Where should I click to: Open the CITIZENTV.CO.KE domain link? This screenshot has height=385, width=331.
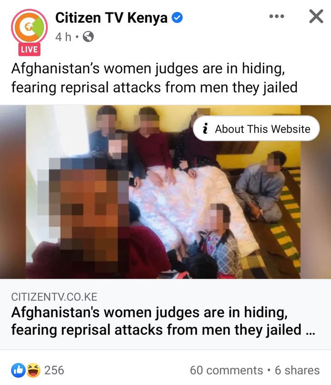point(54,297)
